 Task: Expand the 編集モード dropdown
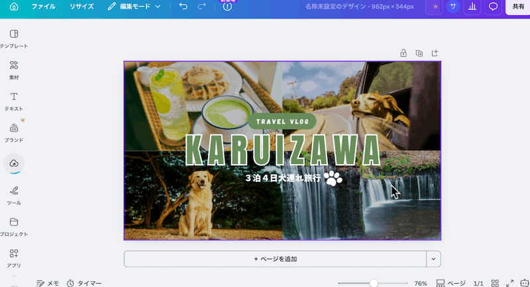pos(134,7)
